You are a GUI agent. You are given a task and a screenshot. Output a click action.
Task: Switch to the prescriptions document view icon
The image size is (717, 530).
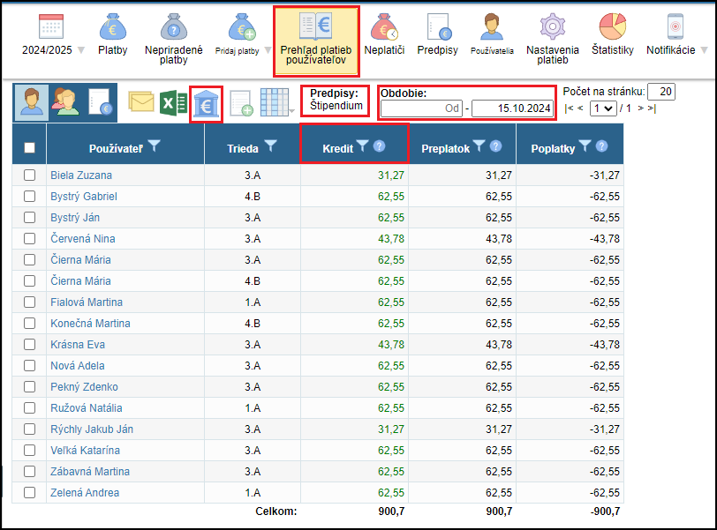[x=100, y=102]
